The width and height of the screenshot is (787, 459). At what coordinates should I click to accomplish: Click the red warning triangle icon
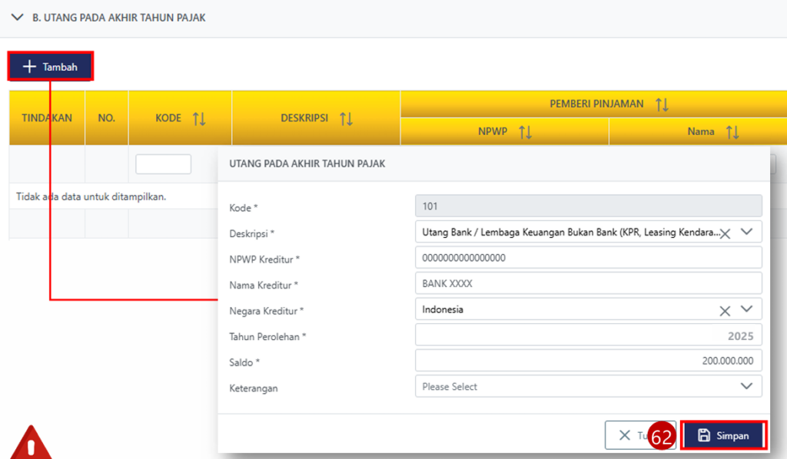31,444
